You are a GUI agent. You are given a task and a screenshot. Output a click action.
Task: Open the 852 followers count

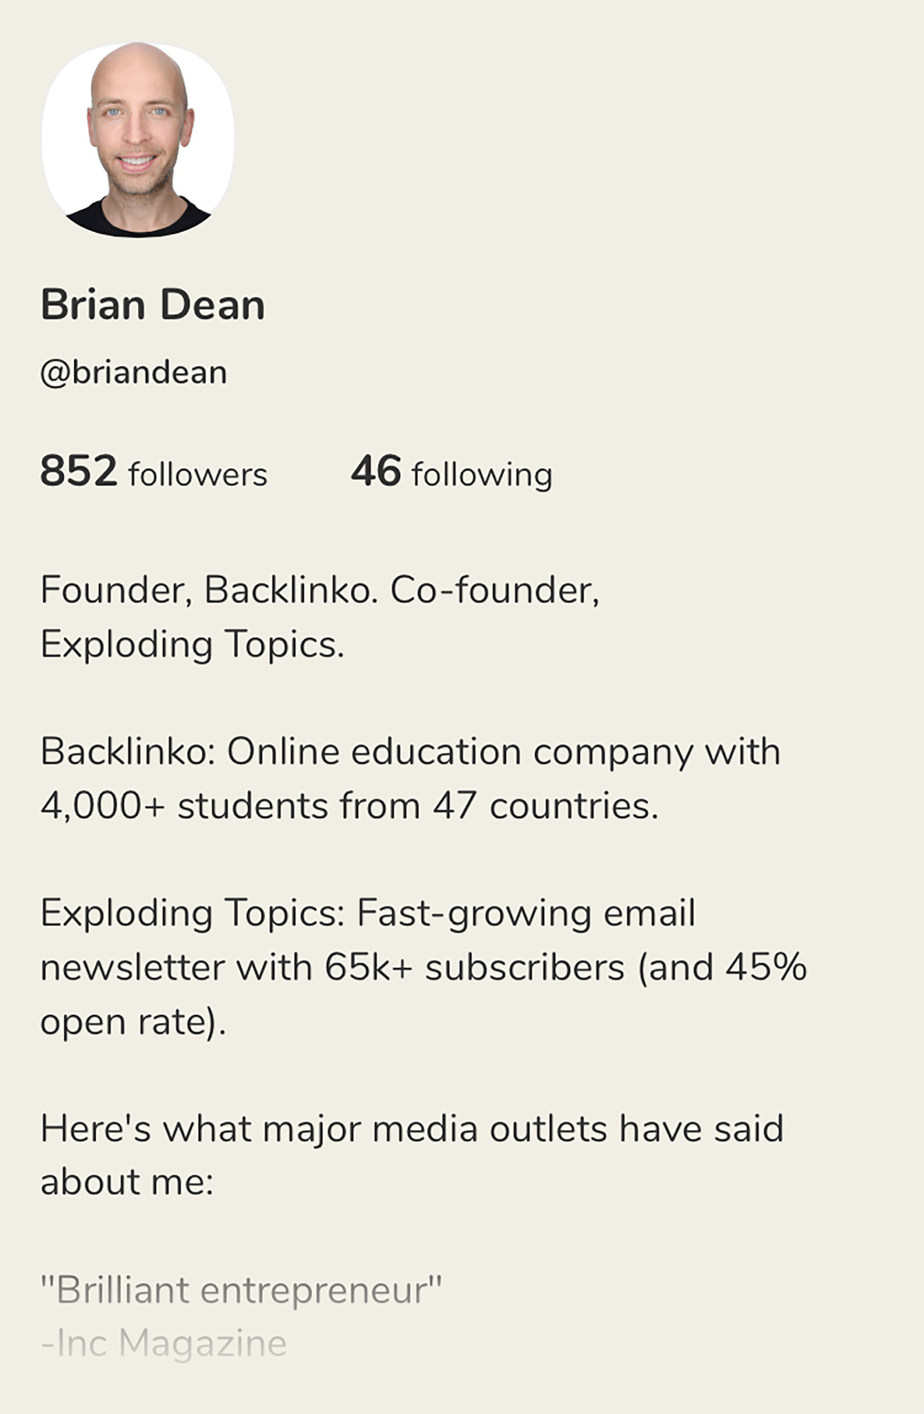pos(79,472)
